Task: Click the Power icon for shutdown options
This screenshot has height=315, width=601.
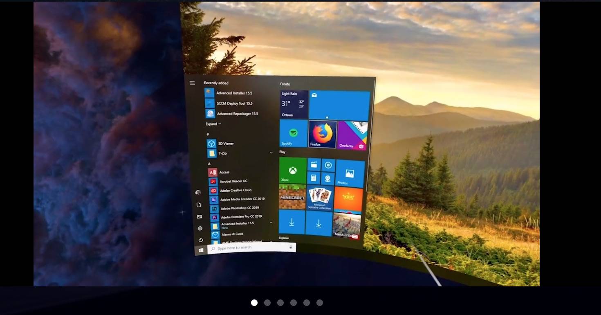Action: point(200,241)
